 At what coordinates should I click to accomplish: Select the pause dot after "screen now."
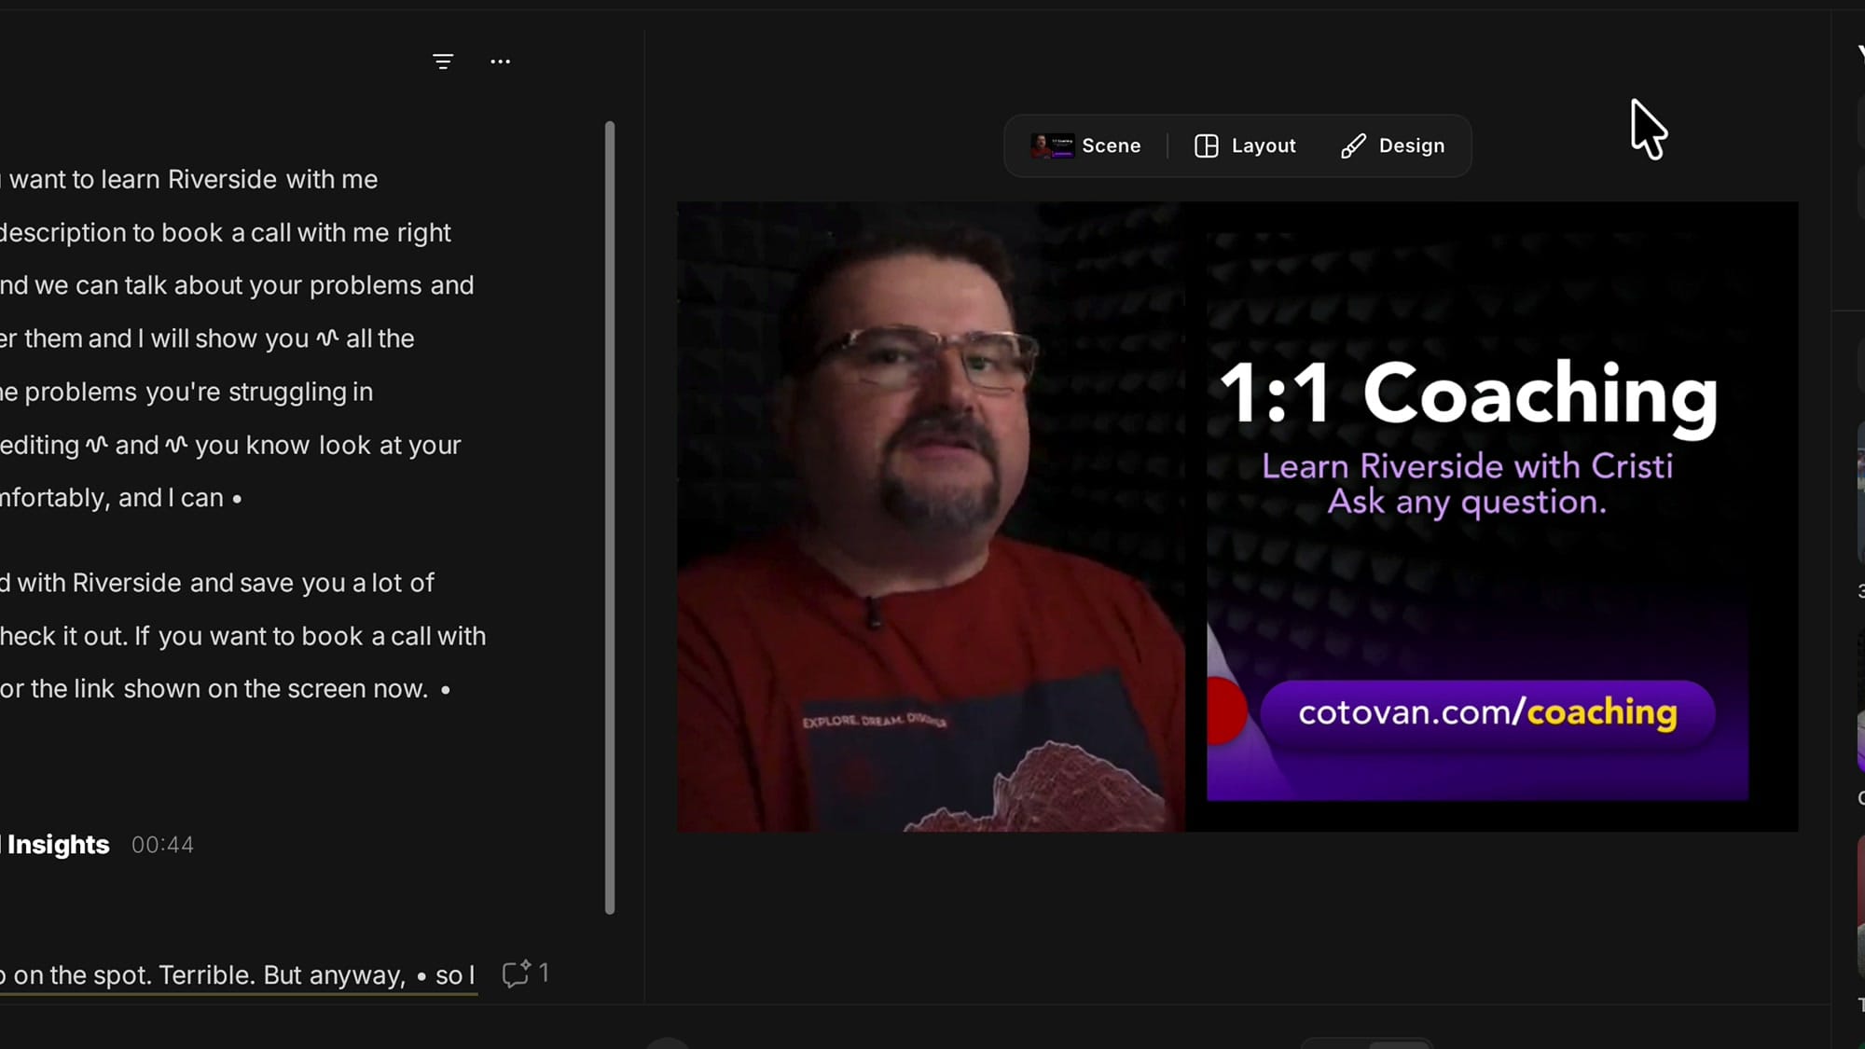[x=446, y=690]
